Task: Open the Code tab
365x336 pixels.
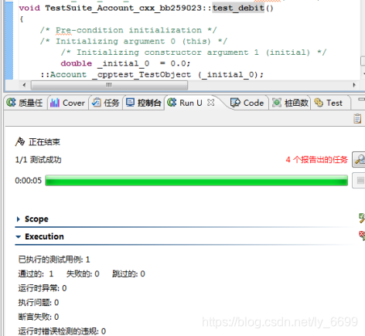Action: click(x=247, y=103)
